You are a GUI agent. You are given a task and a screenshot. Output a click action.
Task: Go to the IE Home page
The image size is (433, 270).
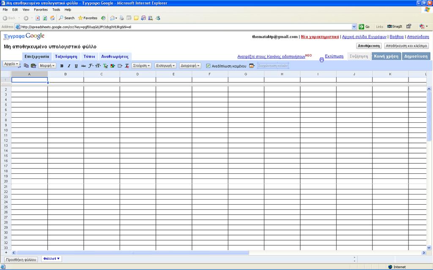(x=52, y=18)
